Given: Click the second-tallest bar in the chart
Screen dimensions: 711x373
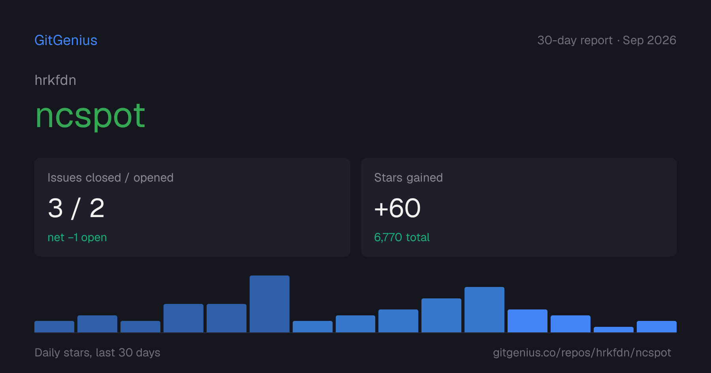Looking at the screenshot, I should (484, 309).
